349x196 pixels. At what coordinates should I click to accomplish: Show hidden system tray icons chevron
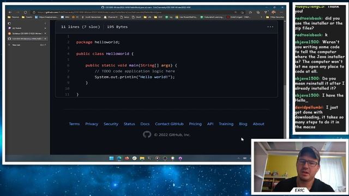pyautogui.click(x=239, y=158)
